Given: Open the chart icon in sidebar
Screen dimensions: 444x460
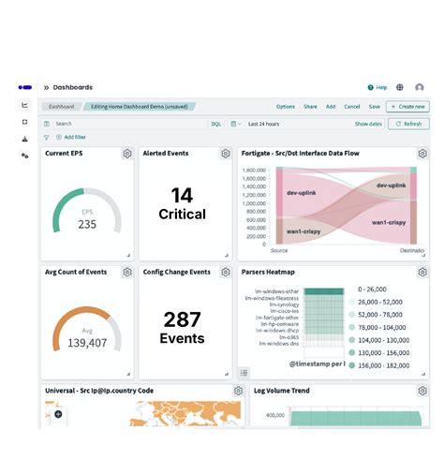Looking at the screenshot, I should 24,105.
